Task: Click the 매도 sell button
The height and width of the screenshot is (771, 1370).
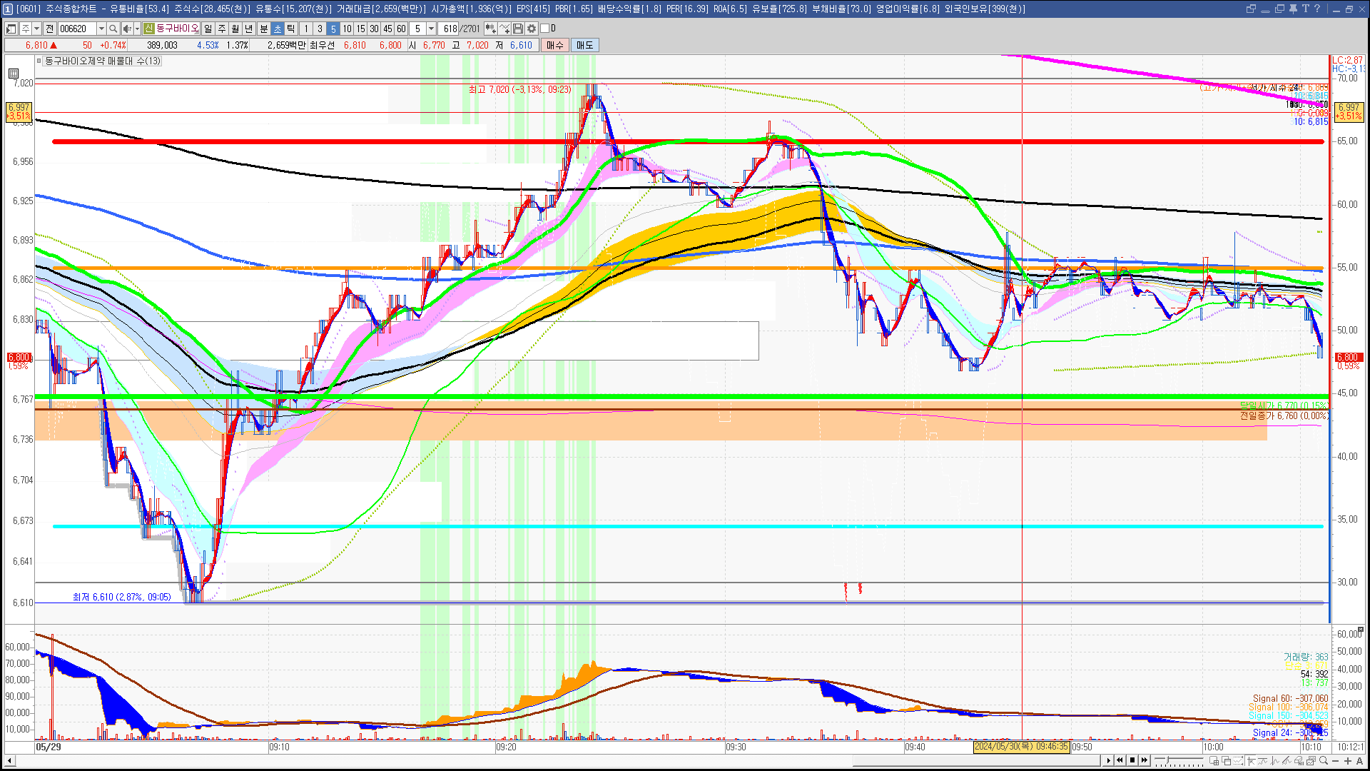Action: point(584,45)
